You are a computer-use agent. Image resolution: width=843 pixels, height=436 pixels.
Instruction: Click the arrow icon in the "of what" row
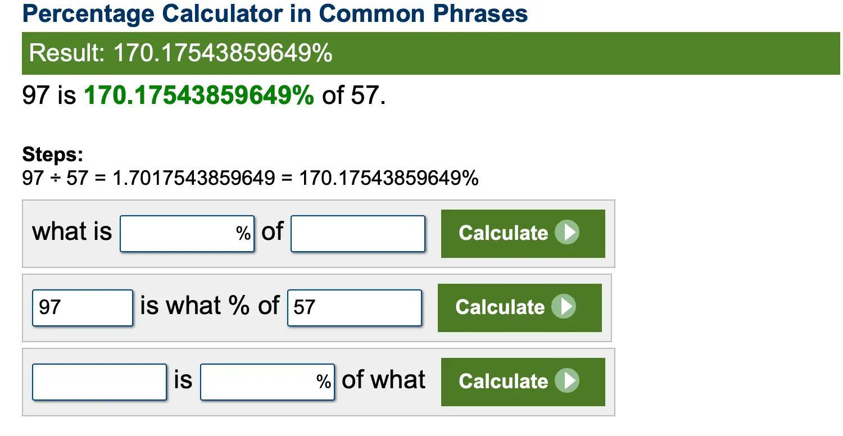tap(567, 381)
